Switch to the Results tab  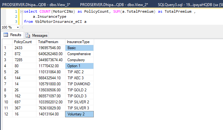click(12, 35)
